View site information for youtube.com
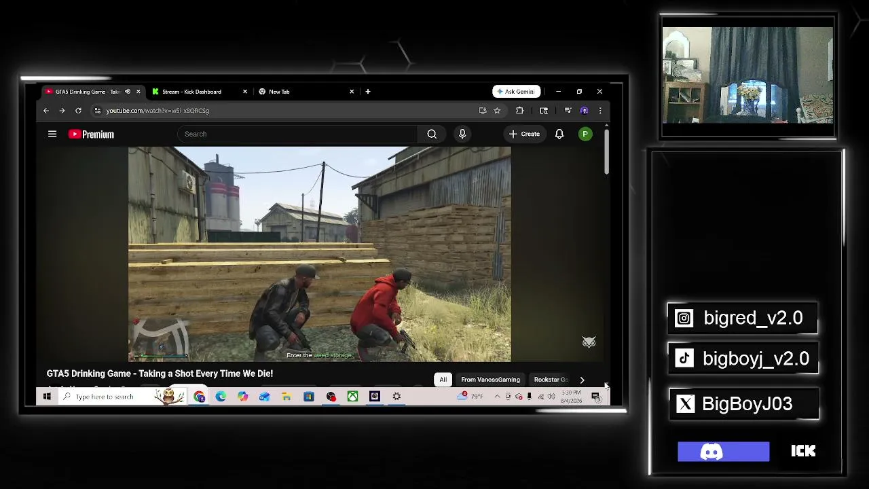The image size is (869, 489). 98,111
